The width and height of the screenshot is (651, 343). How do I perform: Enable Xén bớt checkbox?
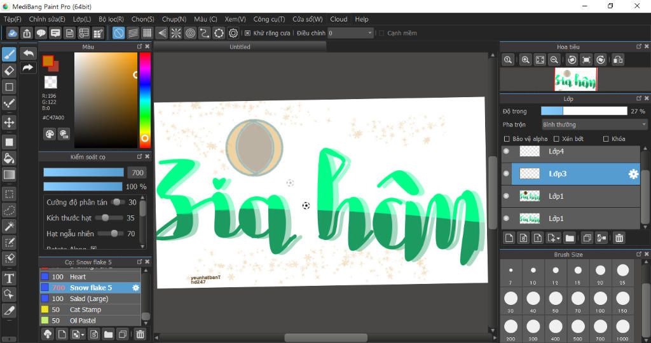pos(556,139)
